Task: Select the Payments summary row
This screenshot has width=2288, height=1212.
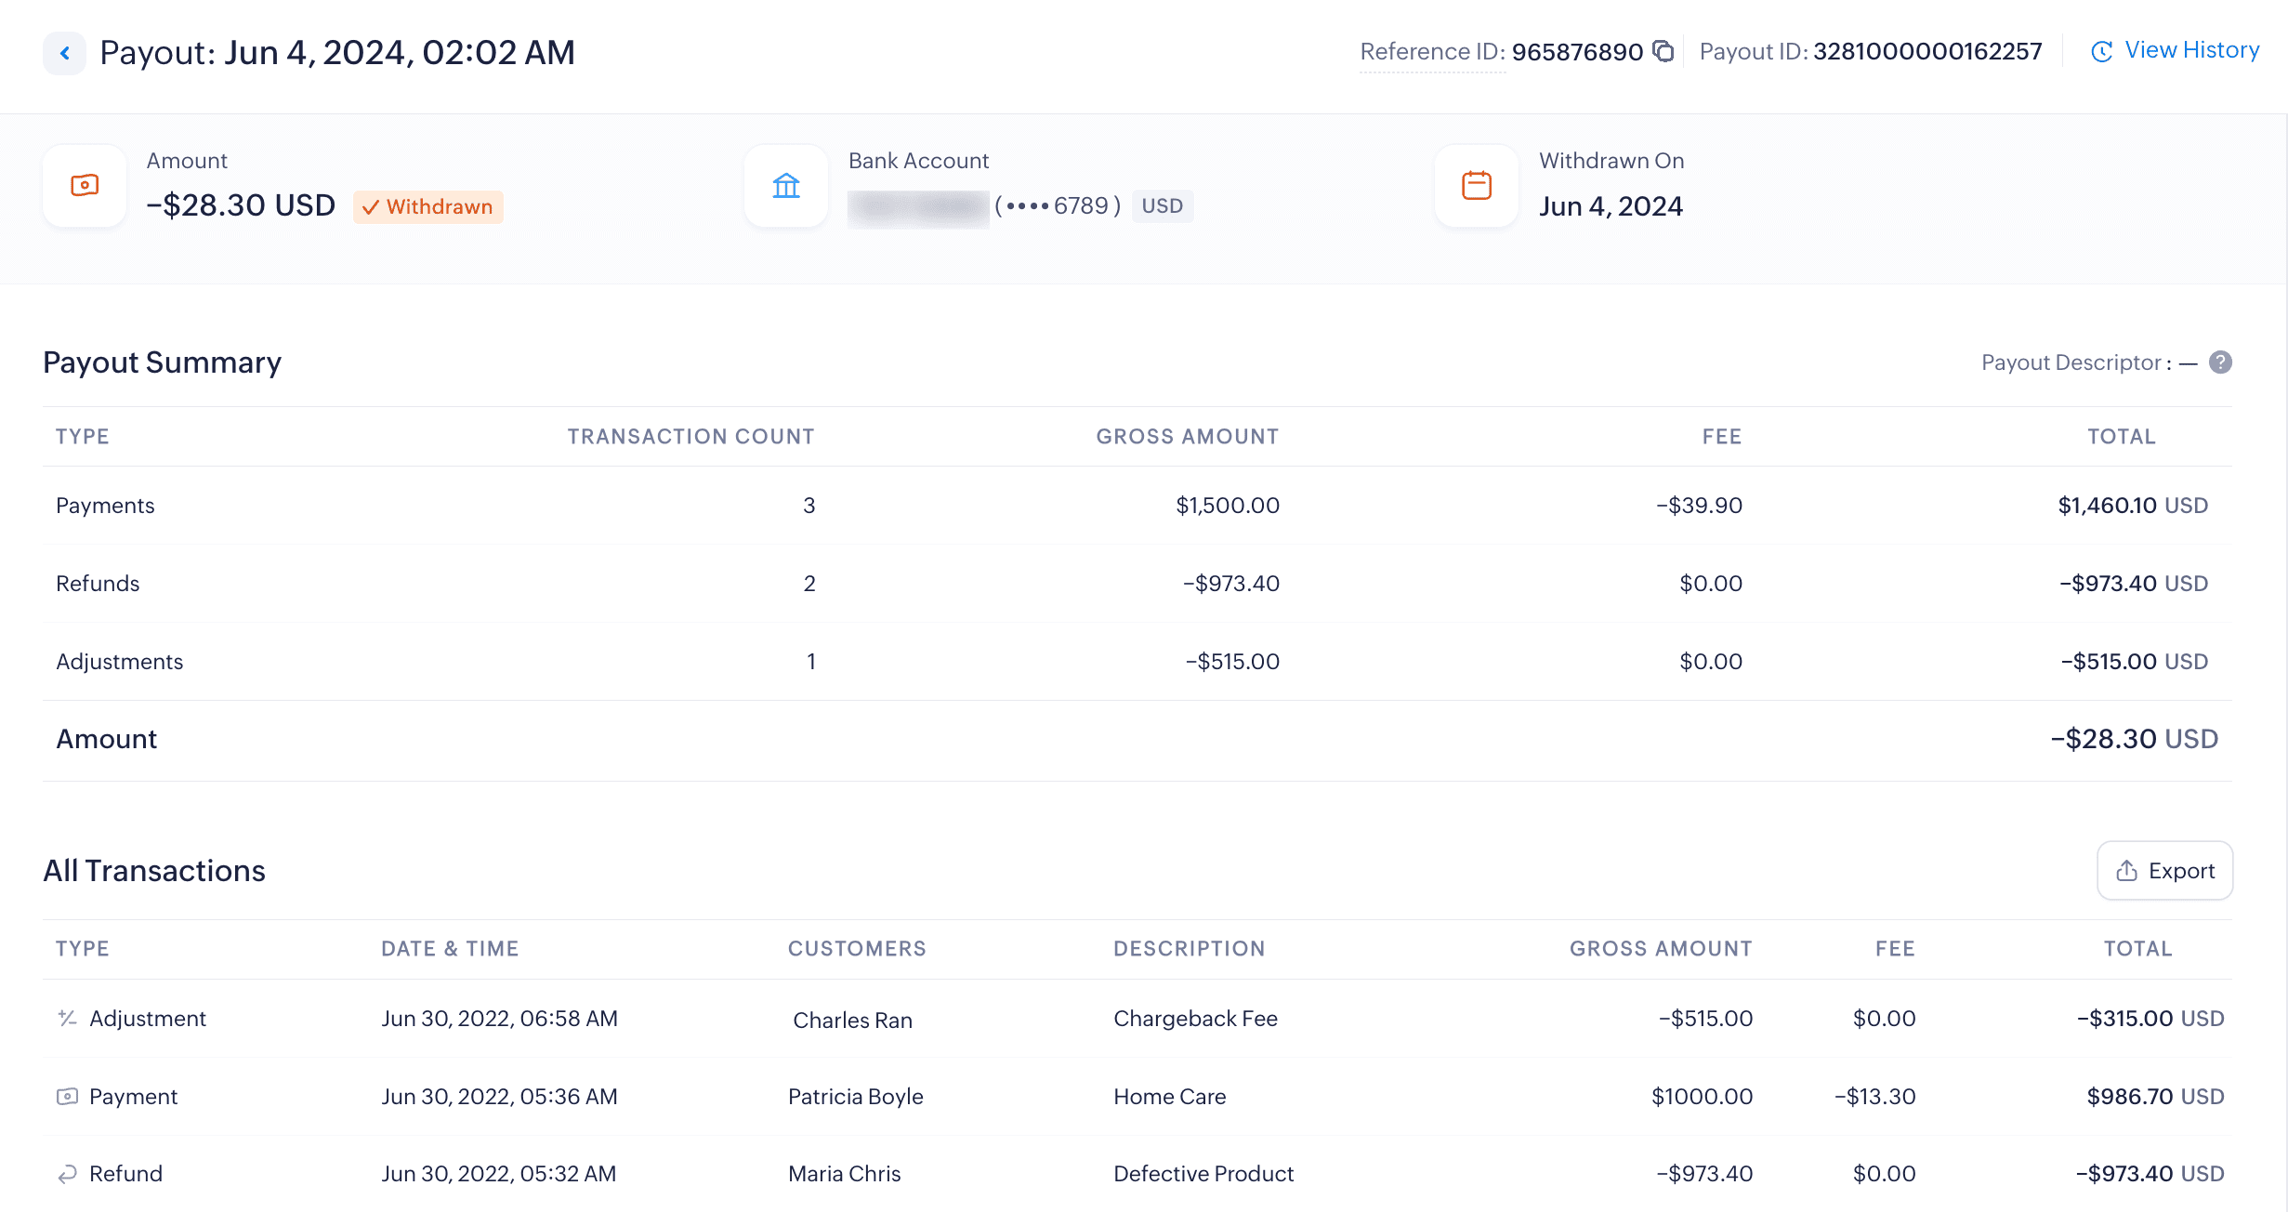Action: click(105, 506)
